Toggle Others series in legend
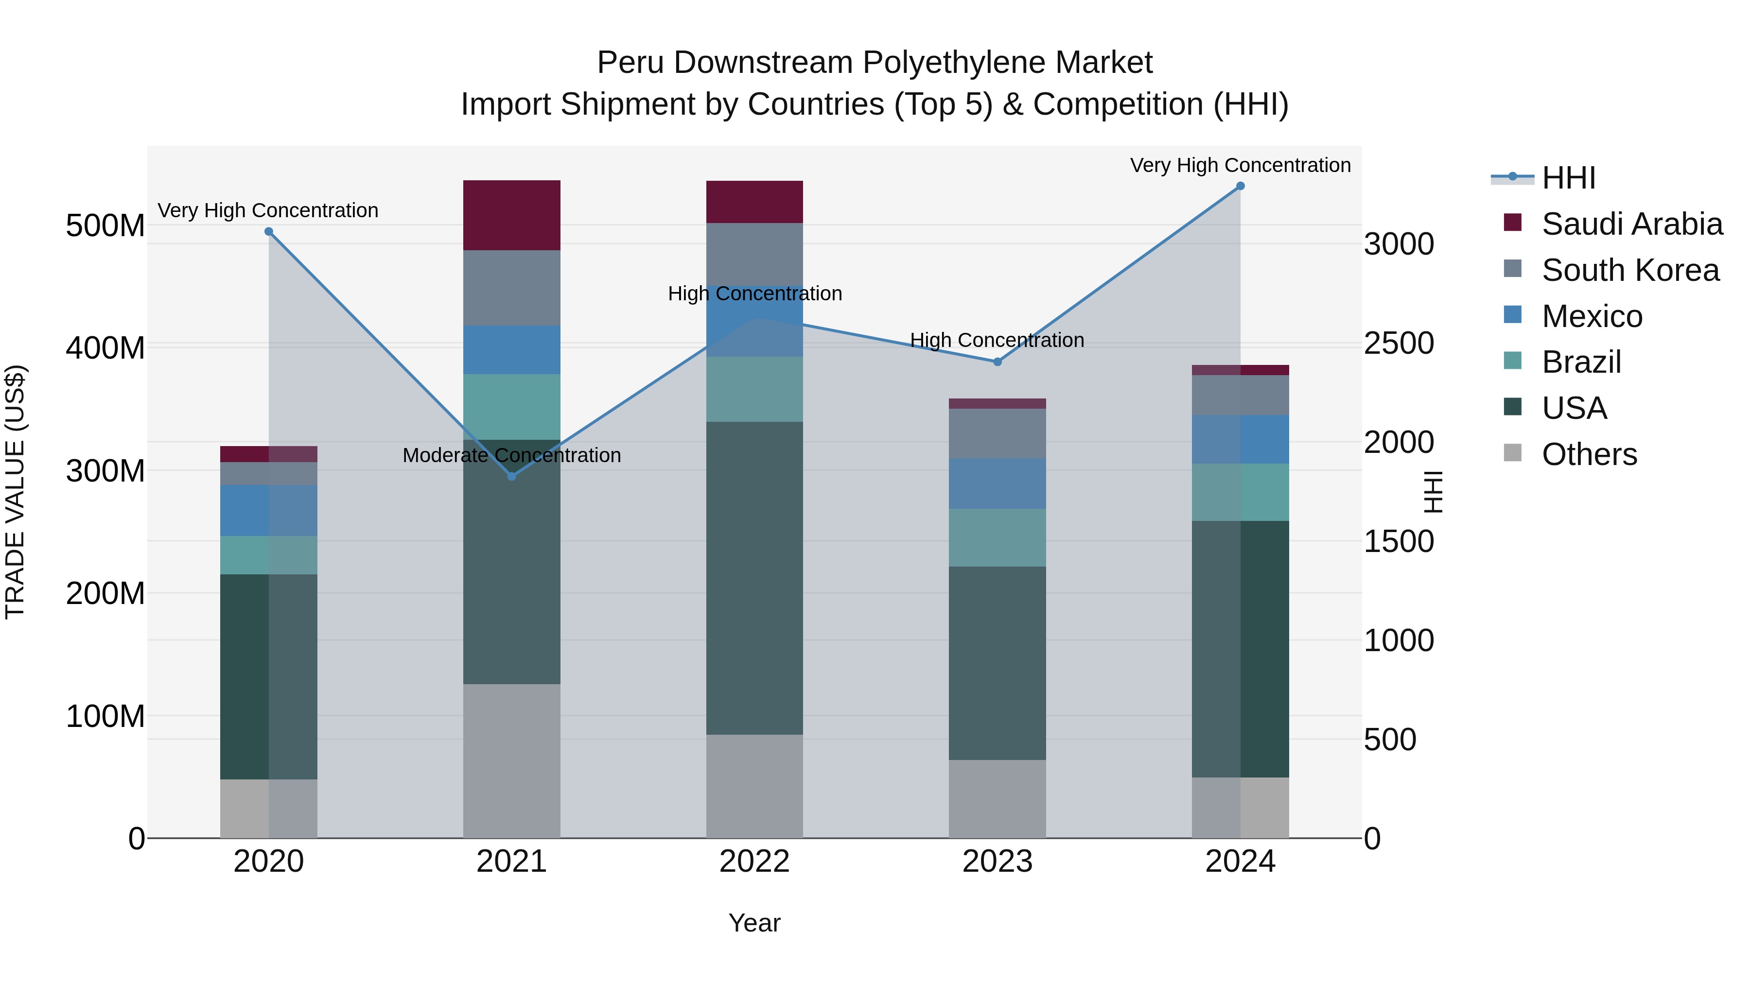 pyautogui.click(x=1571, y=454)
